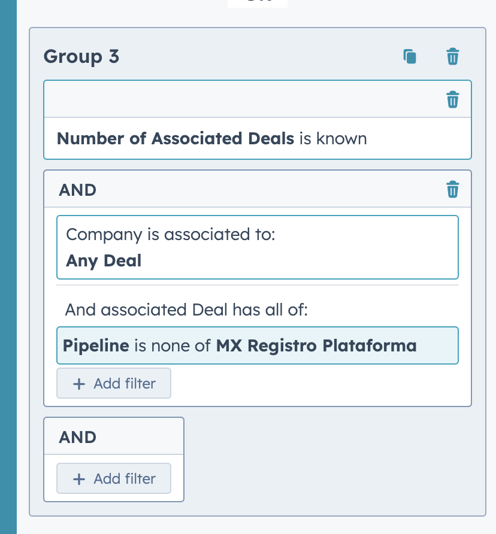Click Add filter inside the associated Deal section

(113, 383)
